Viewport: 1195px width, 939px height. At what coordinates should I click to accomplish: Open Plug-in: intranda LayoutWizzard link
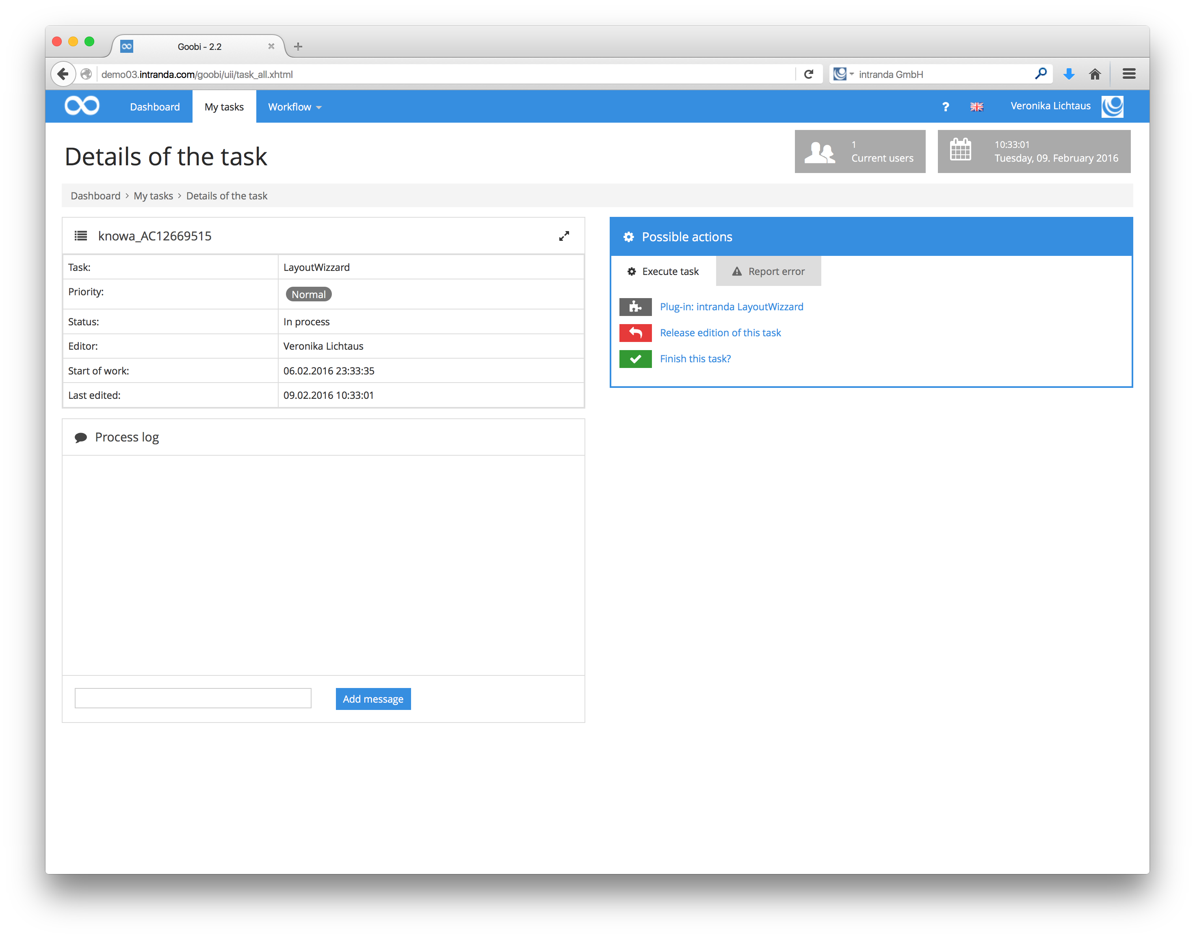click(x=731, y=307)
